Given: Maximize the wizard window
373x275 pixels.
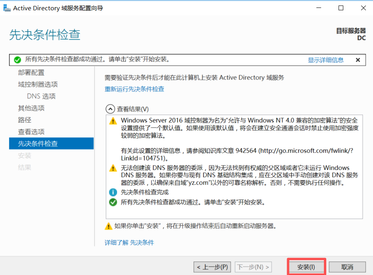Looking at the screenshot, I should click(x=341, y=8).
